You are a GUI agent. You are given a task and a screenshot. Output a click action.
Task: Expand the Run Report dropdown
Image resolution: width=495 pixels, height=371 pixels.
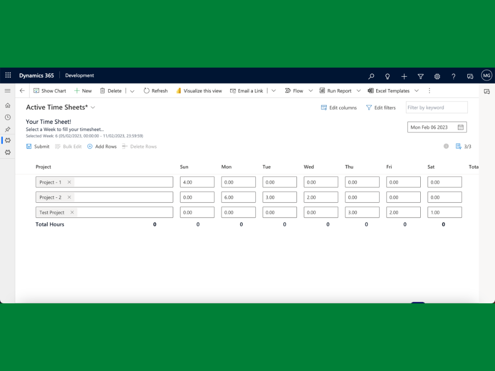pyautogui.click(x=358, y=91)
